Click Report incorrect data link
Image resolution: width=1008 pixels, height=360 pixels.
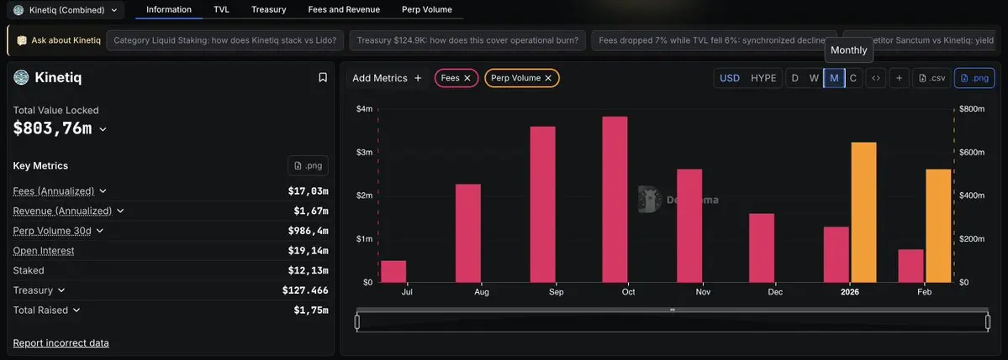61,343
